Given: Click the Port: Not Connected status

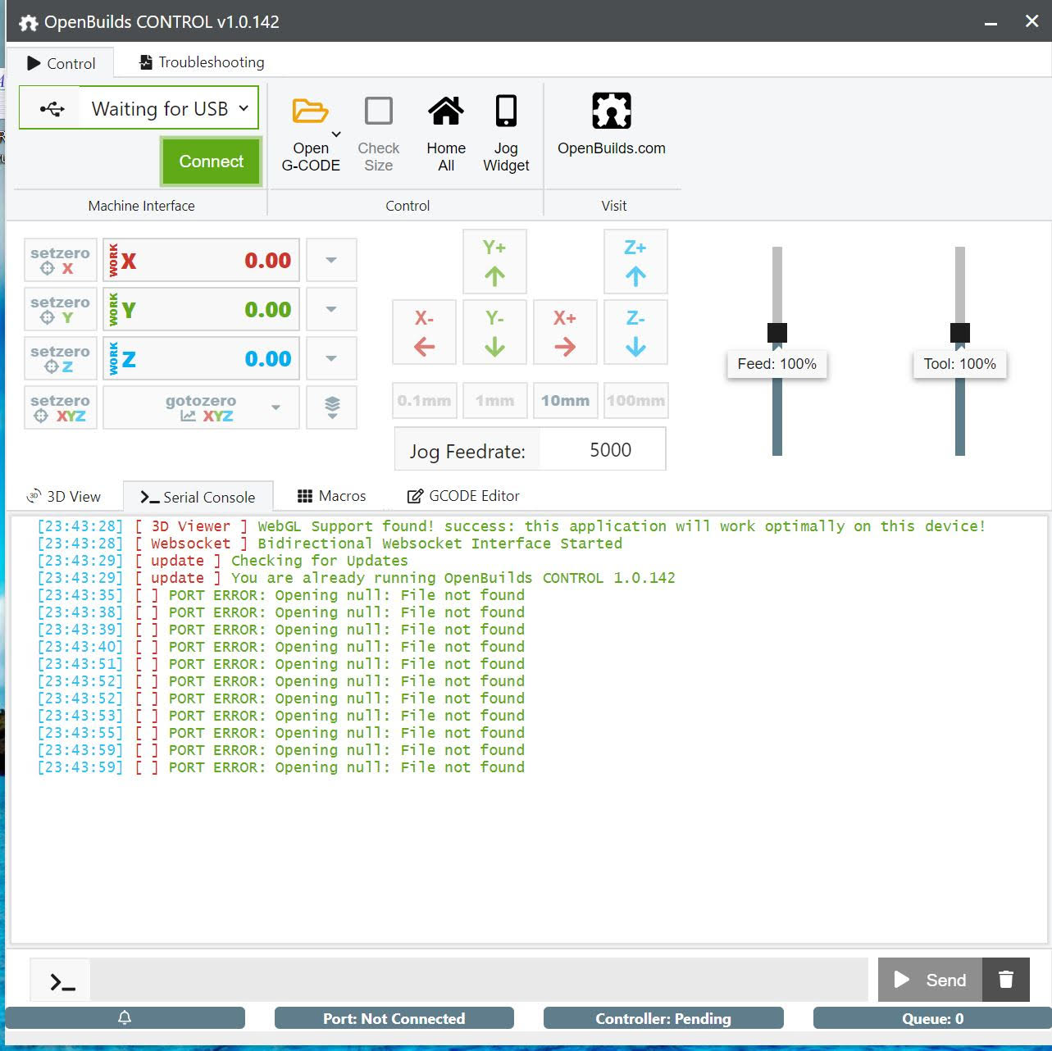Looking at the screenshot, I should 394,1018.
